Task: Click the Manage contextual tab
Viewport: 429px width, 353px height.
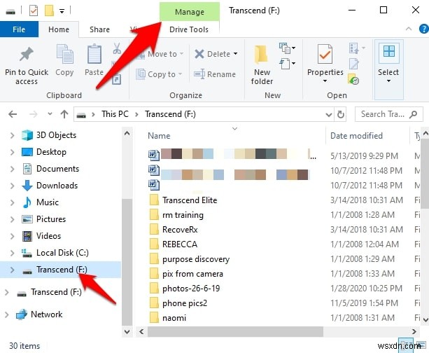Action: (190, 11)
